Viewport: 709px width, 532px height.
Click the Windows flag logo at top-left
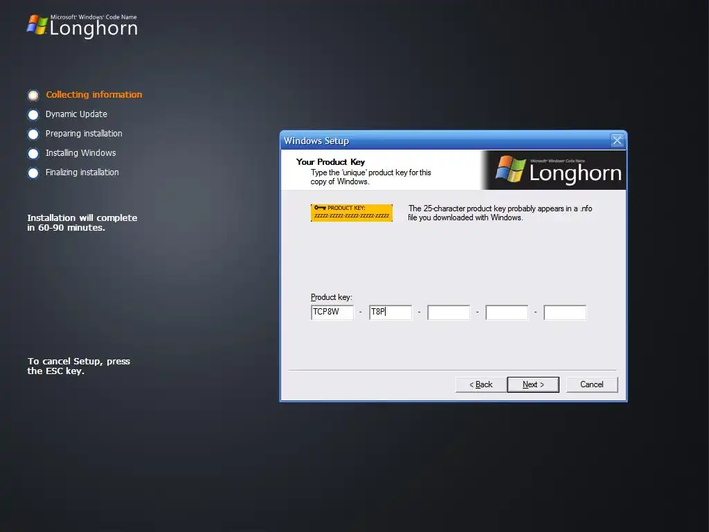click(x=37, y=25)
